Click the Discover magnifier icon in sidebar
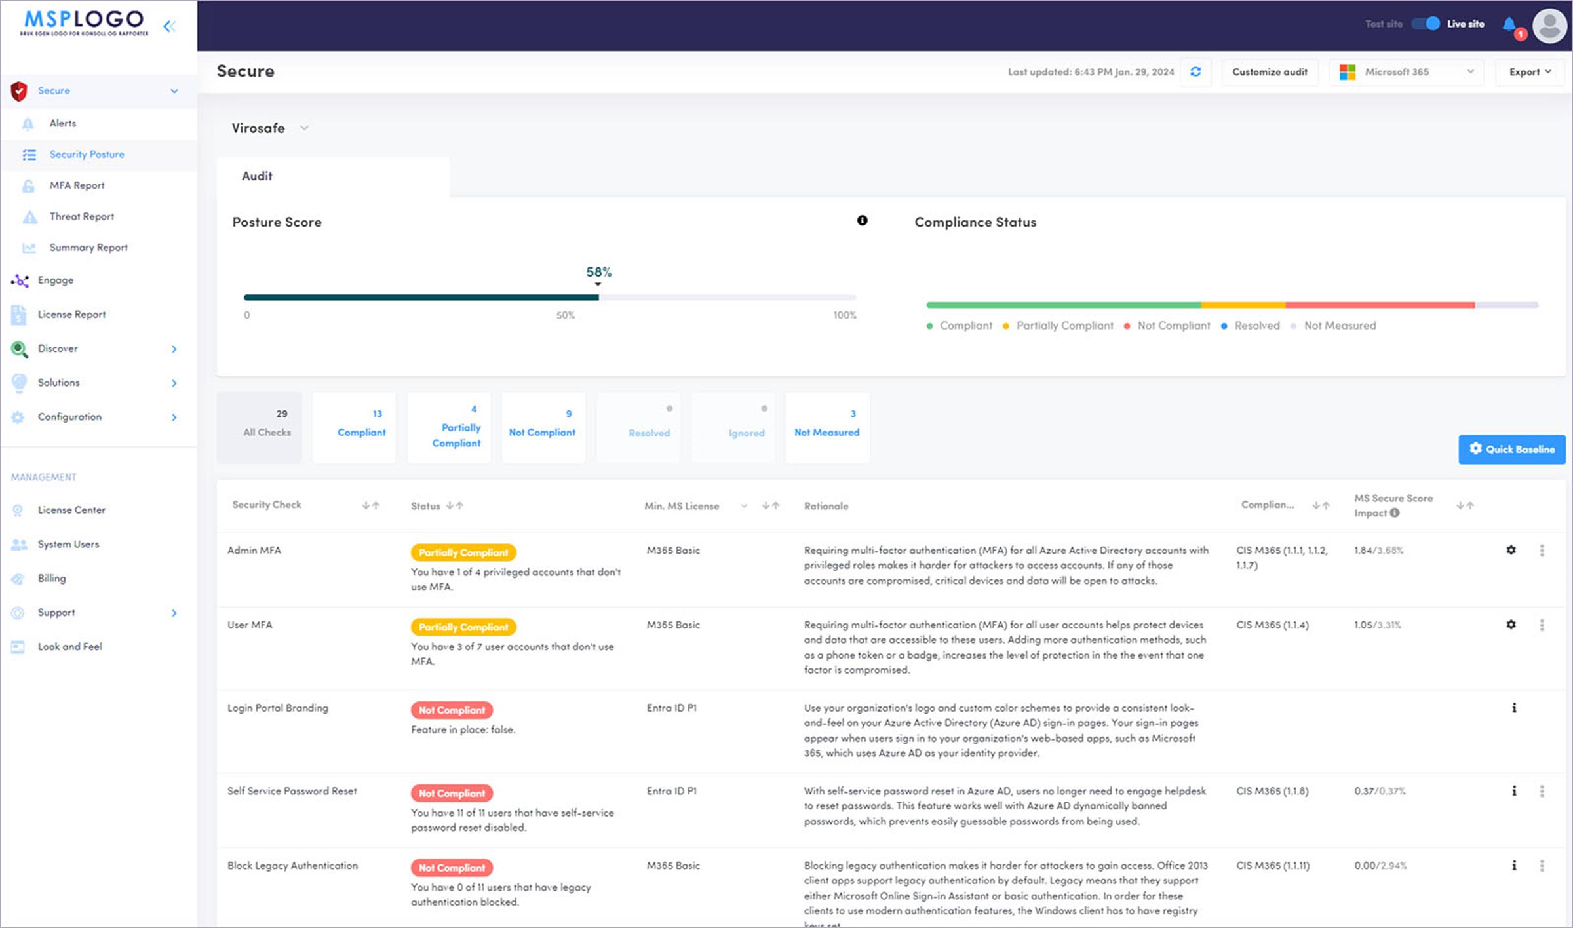Viewport: 1573px width, 928px height. [19, 348]
